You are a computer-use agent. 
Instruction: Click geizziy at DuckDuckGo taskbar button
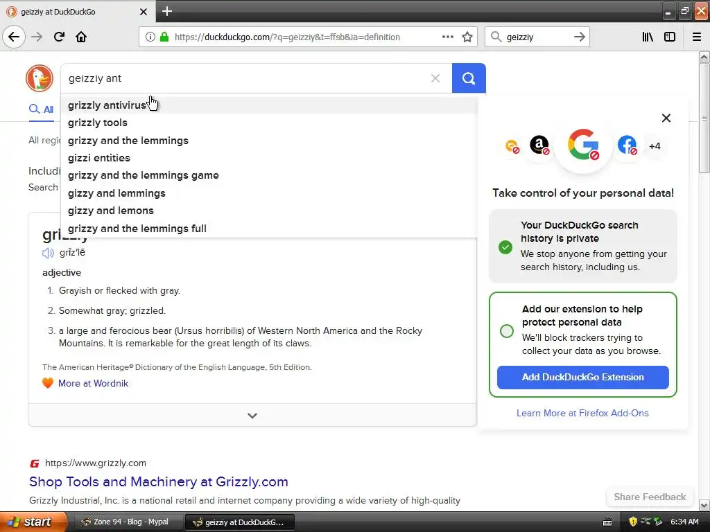(240, 522)
